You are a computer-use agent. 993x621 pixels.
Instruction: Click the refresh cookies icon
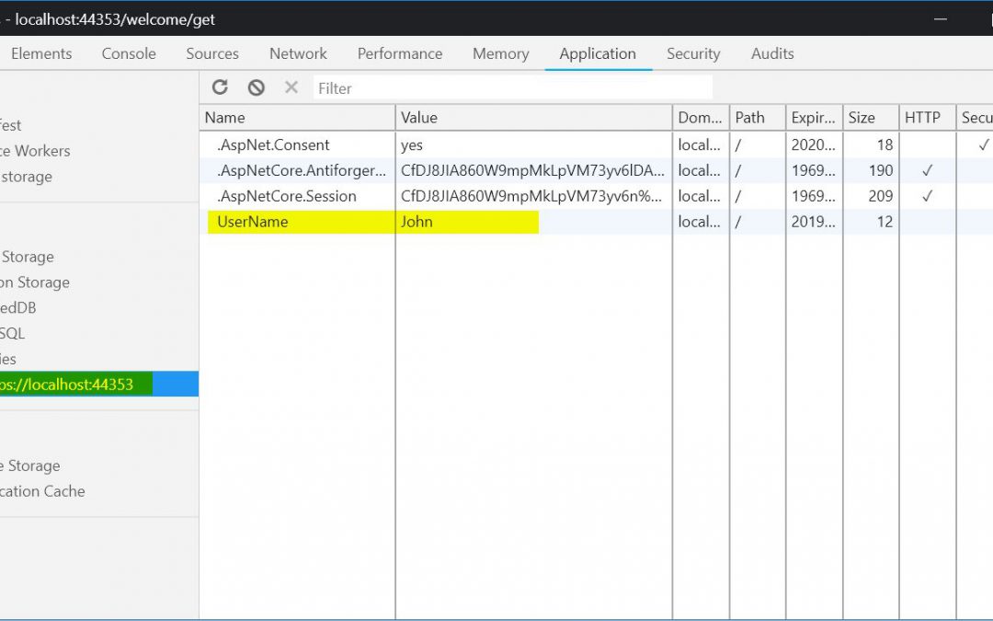click(220, 87)
